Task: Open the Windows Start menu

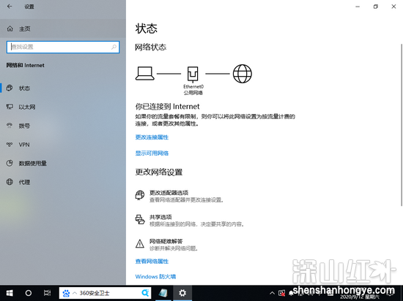Action: 10,293
